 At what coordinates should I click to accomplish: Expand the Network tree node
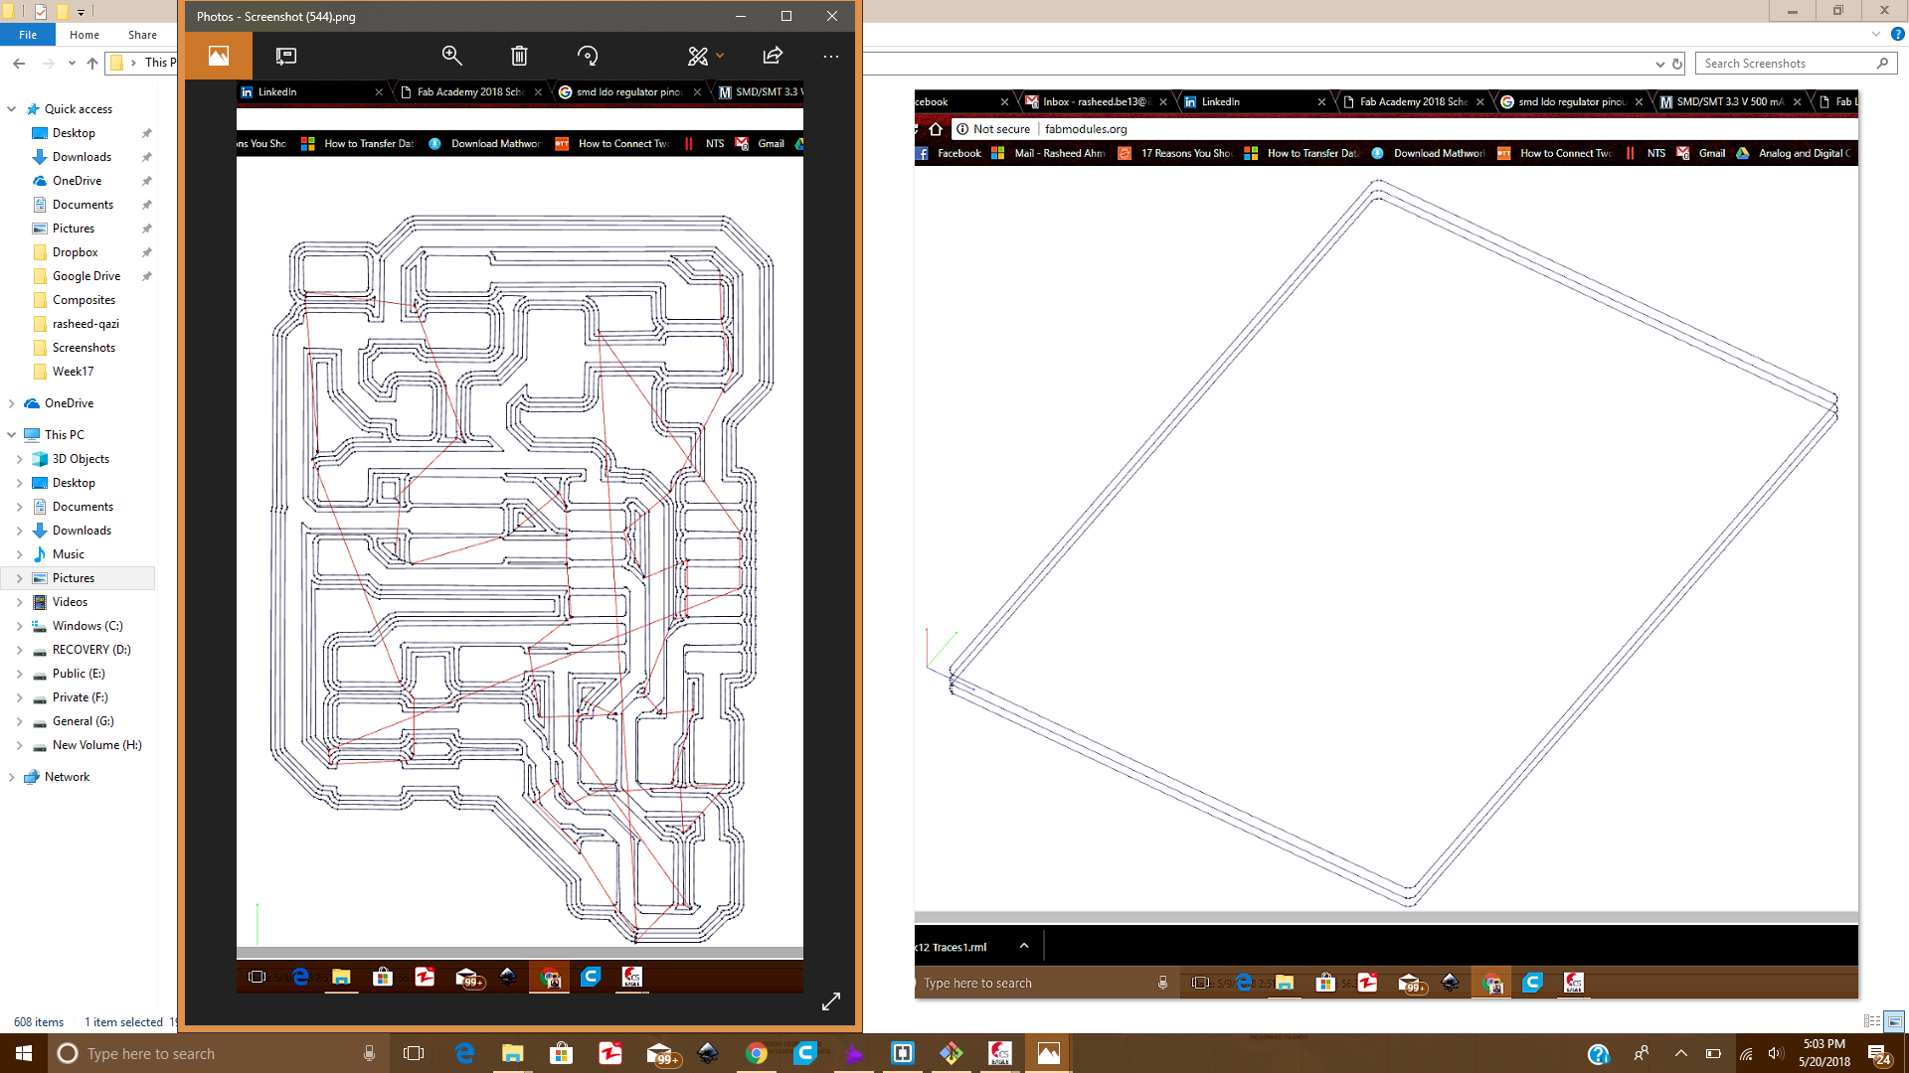[11, 777]
